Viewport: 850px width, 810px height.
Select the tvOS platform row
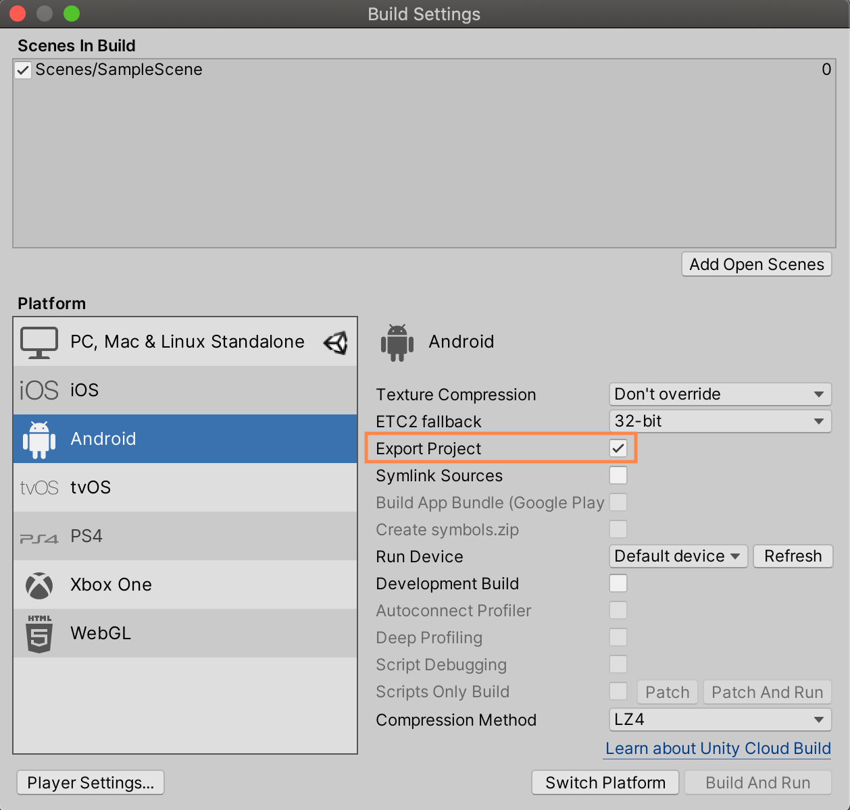[185, 487]
